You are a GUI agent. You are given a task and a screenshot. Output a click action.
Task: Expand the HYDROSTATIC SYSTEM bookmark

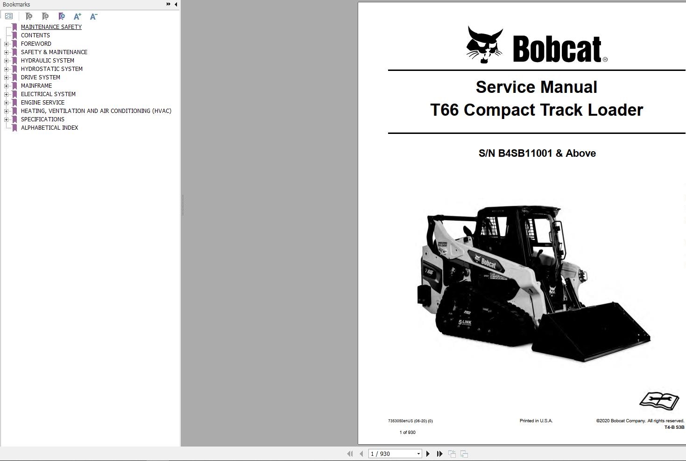(7, 69)
